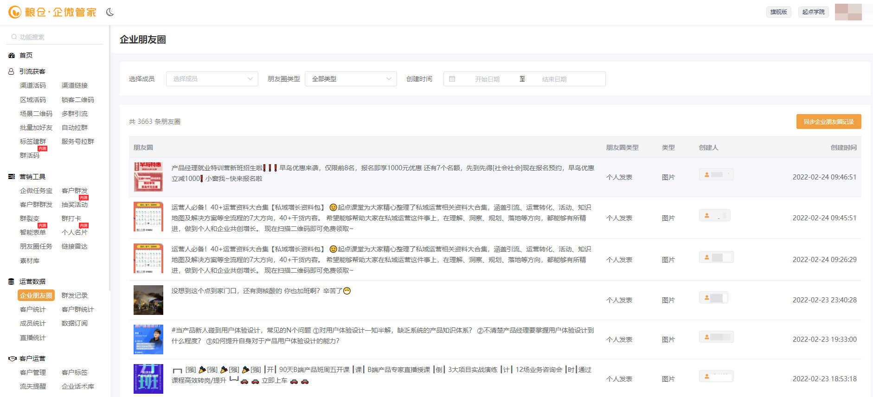The width and height of the screenshot is (873, 397).
Task: Open 首页 in sidebar
Action: 26,55
